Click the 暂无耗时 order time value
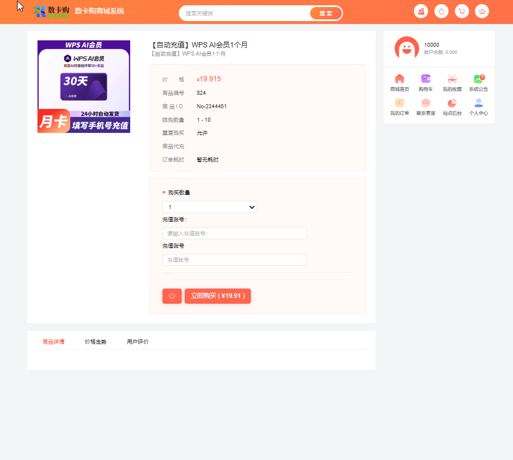513x460 pixels. 208,160
